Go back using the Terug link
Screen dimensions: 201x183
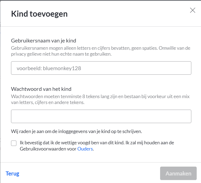tap(12, 174)
